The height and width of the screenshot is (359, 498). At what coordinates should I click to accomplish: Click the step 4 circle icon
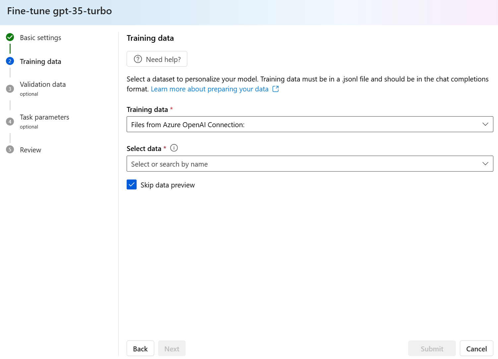pyautogui.click(x=10, y=122)
